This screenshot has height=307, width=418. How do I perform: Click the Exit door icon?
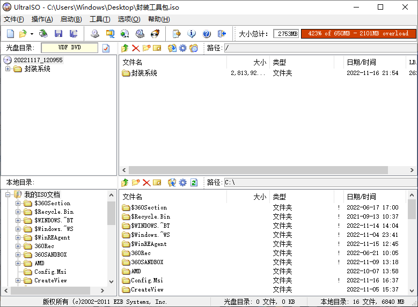tap(222, 34)
